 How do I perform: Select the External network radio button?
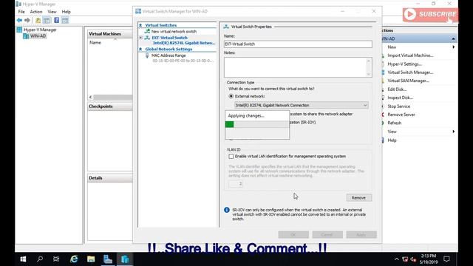click(231, 96)
